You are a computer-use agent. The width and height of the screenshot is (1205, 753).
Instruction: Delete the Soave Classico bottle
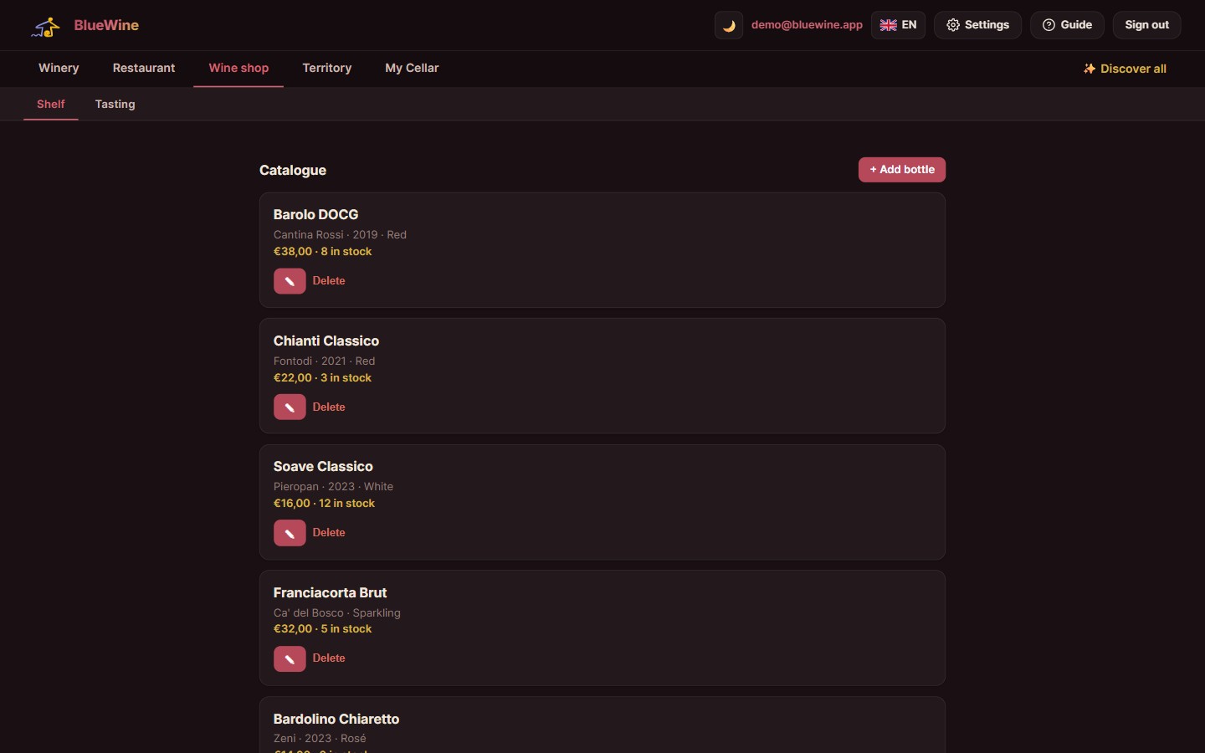pyautogui.click(x=329, y=533)
